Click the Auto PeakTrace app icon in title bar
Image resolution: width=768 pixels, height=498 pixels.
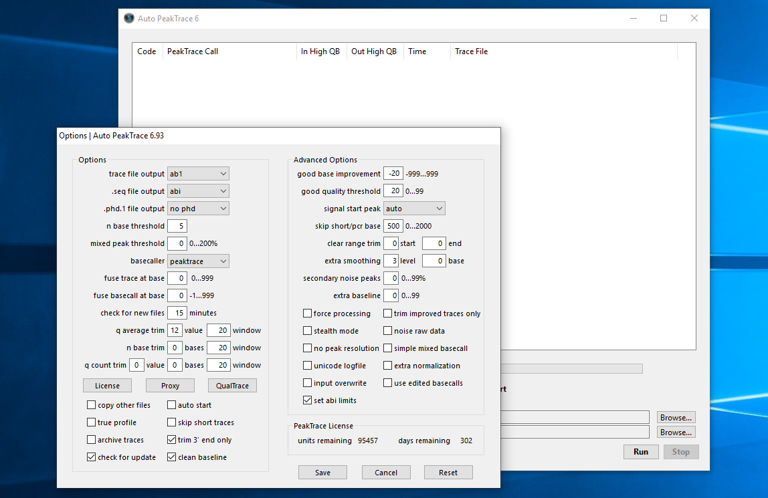coord(129,18)
